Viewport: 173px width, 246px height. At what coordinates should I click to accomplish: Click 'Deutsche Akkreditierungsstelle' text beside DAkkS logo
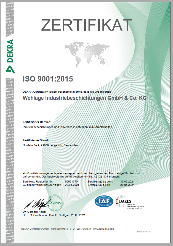135,206
